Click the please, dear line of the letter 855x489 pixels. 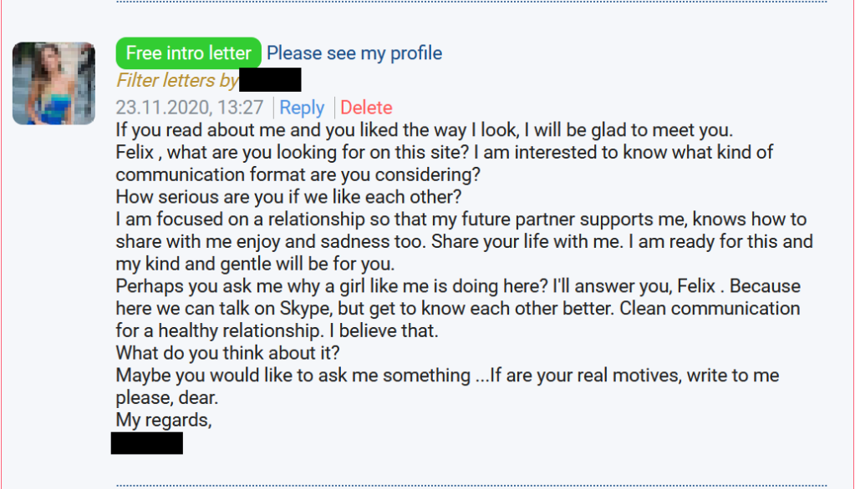167,398
